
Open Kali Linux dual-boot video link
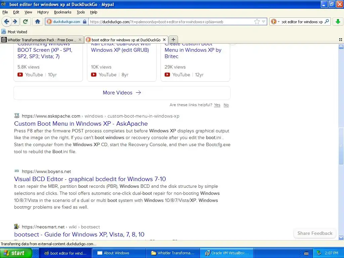(121, 48)
